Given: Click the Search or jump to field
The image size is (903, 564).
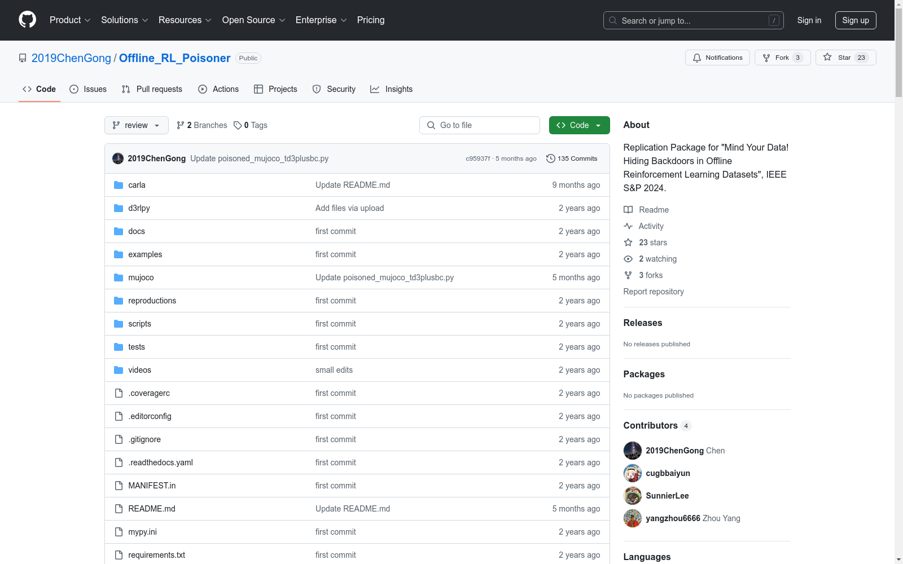Looking at the screenshot, I should pyautogui.click(x=694, y=20).
